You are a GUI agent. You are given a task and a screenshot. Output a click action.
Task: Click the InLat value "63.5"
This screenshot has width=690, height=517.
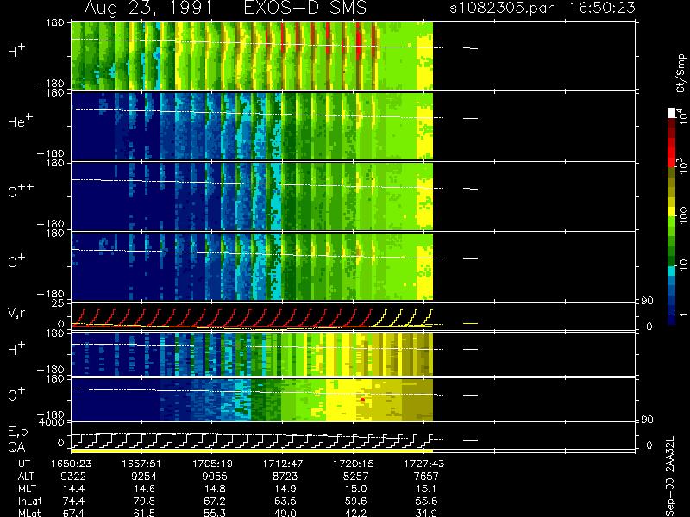[x=285, y=501]
